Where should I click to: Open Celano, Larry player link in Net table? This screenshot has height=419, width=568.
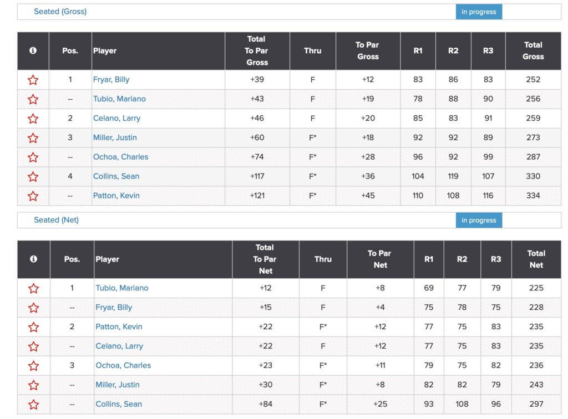[x=119, y=346]
